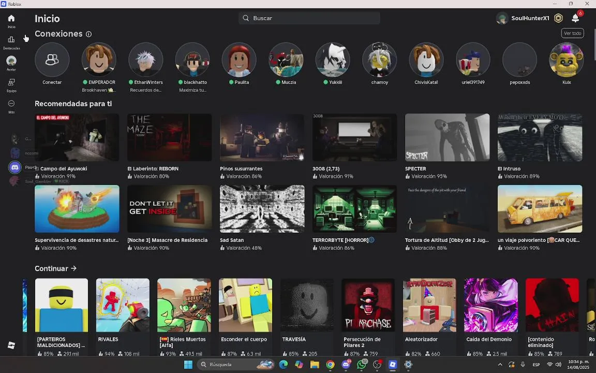
Task: Open the Equipo party sidebar icon
Action: [x=11, y=82]
